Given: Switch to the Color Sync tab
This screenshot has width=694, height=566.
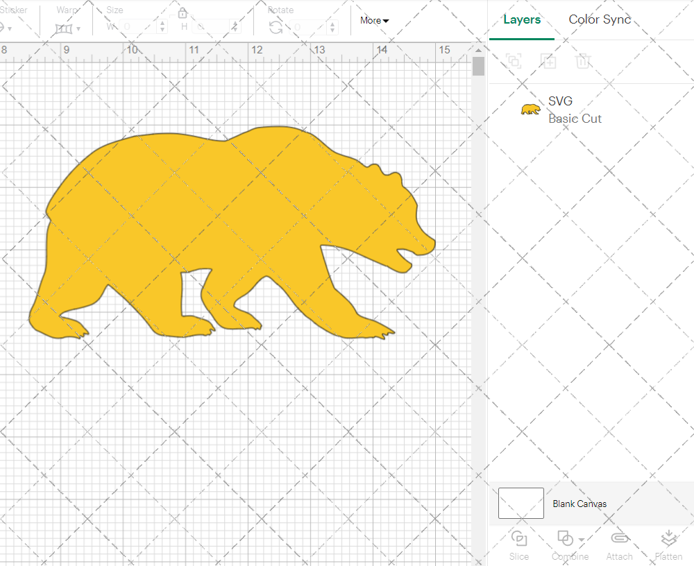Looking at the screenshot, I should [600, 19].
